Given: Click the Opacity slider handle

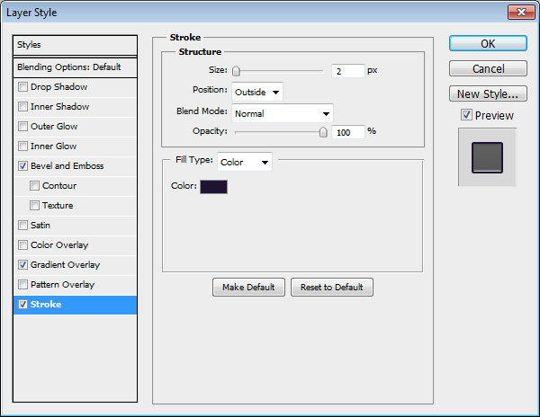Looking at the screenshot, I should pos(323,132).
